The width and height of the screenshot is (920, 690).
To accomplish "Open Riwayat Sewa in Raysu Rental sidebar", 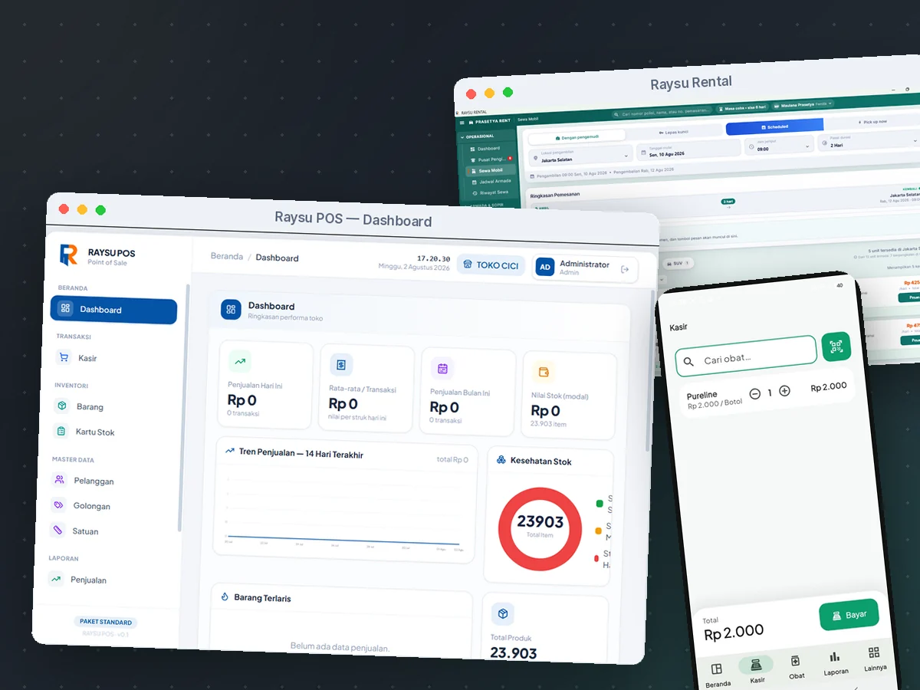I will [x=491, y=192].
